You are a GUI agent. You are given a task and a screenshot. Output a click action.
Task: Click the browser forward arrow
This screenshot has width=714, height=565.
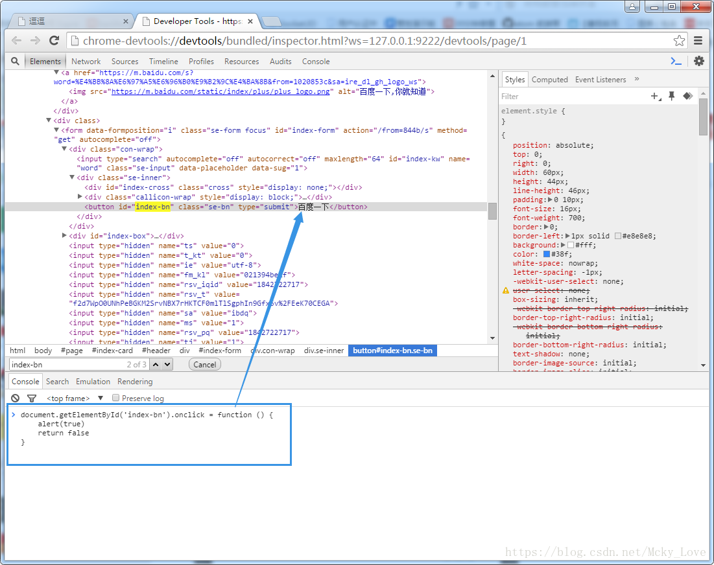[35, 40]
